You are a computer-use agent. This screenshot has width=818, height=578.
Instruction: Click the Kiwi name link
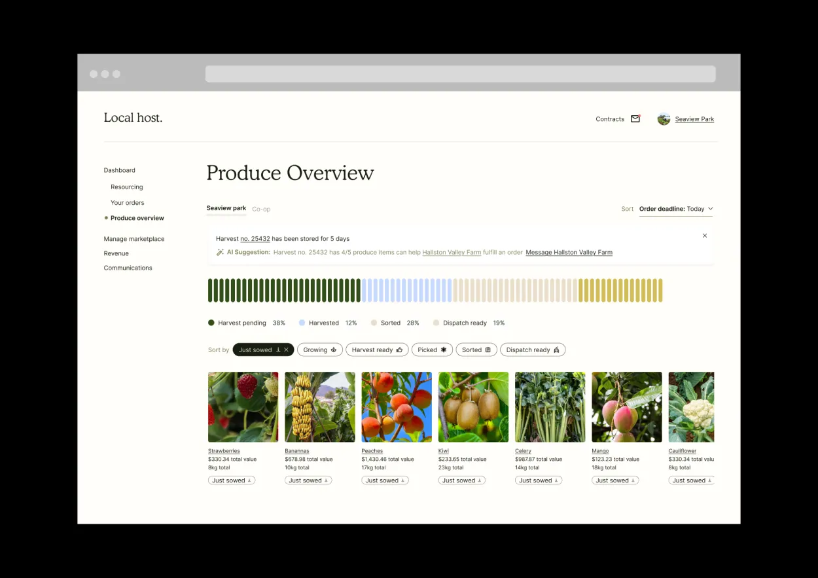pyautogui.click(x=444, y=451)
